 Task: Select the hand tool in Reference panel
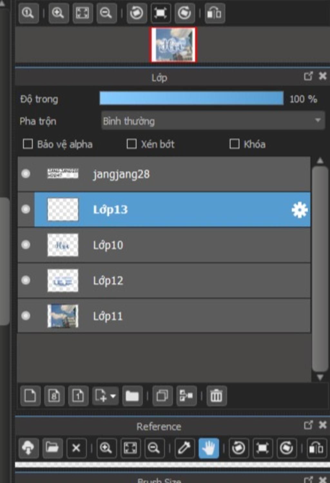(x=209, y=448)
